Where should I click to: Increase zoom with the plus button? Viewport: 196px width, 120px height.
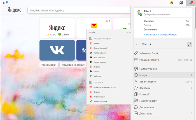[150, 44]
